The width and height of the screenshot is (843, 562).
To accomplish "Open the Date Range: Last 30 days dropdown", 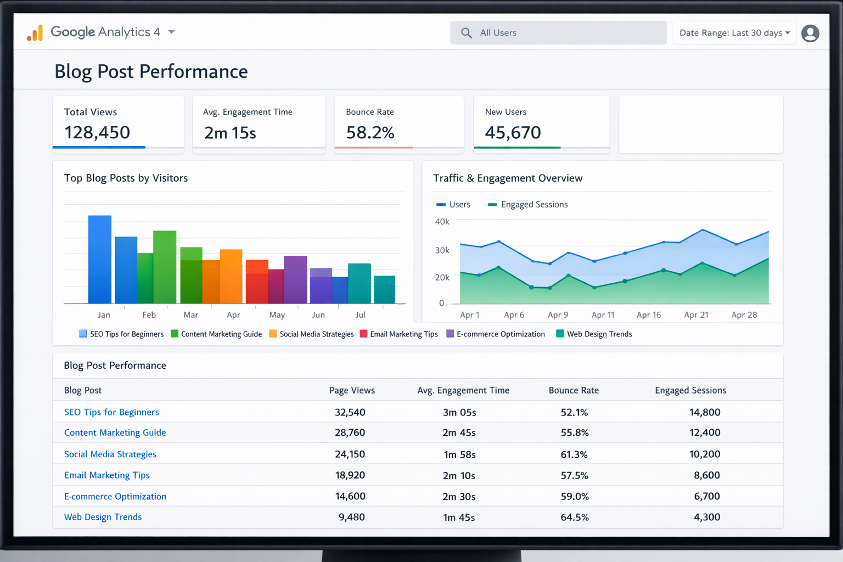I will tap(734, 33).
